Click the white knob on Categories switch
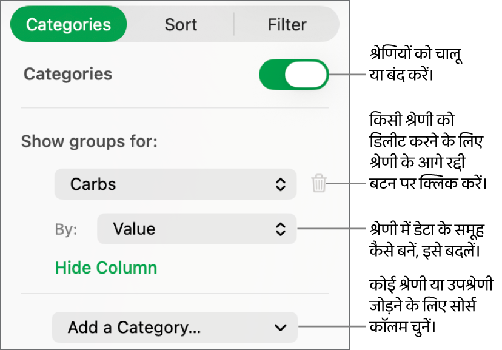 tap(306, 75)
